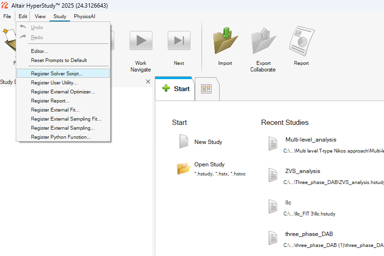384x256 pixels.
Task: Open recent study ZVS_analysis
Action: [303, 171]
